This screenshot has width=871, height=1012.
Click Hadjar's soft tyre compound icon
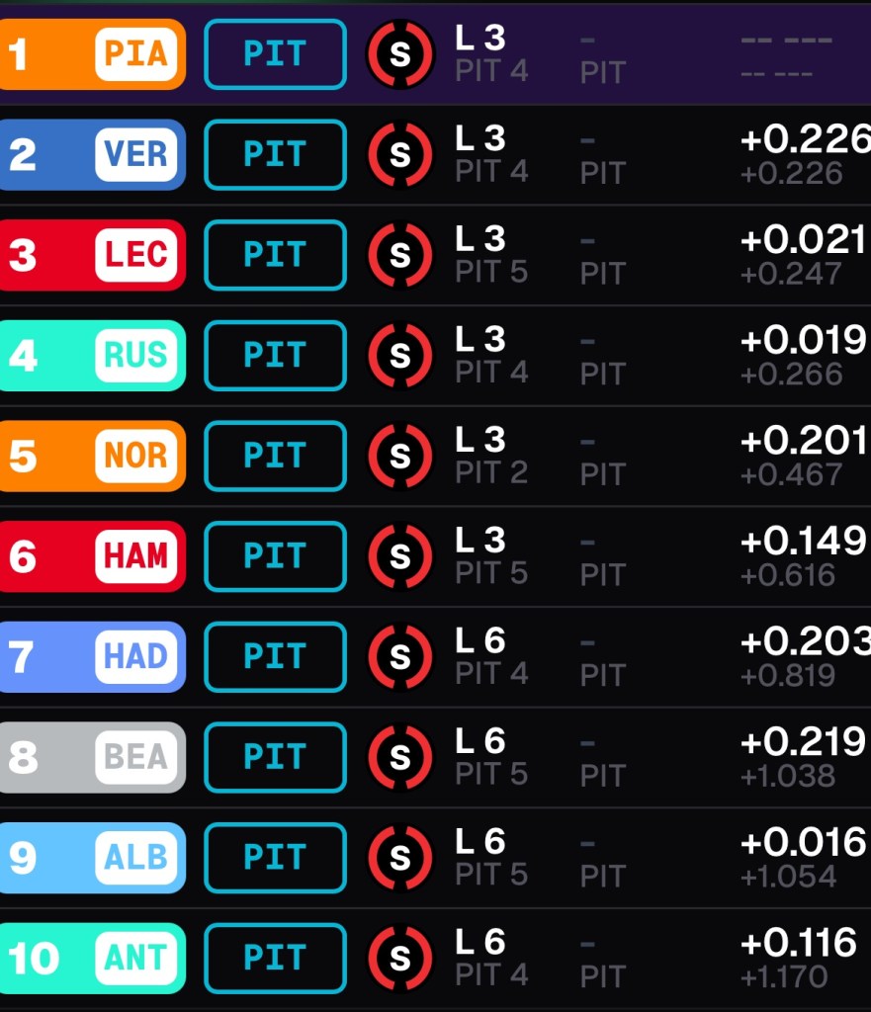tap(400, 657)
